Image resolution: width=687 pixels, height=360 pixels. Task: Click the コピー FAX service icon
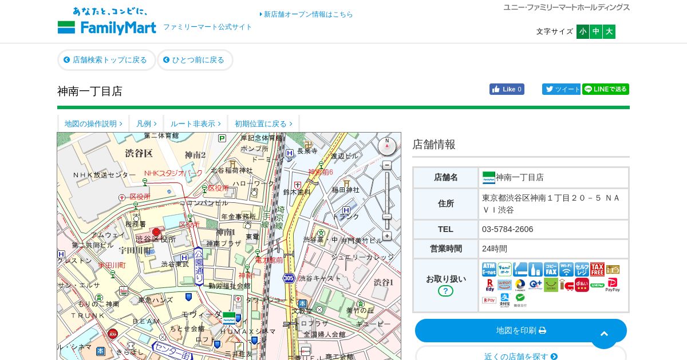tap(551, 270)
